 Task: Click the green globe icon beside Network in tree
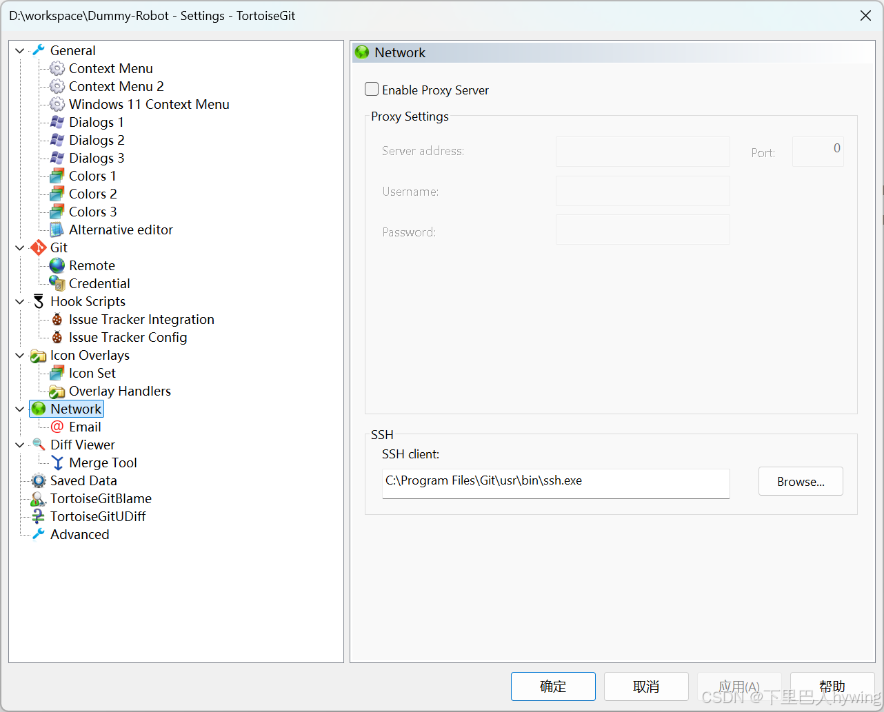point(39,409)
